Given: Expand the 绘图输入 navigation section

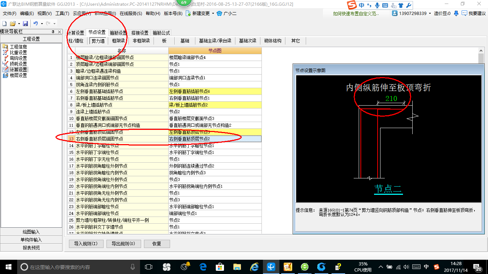Looking at the screenshot, I should pos(31,232).
